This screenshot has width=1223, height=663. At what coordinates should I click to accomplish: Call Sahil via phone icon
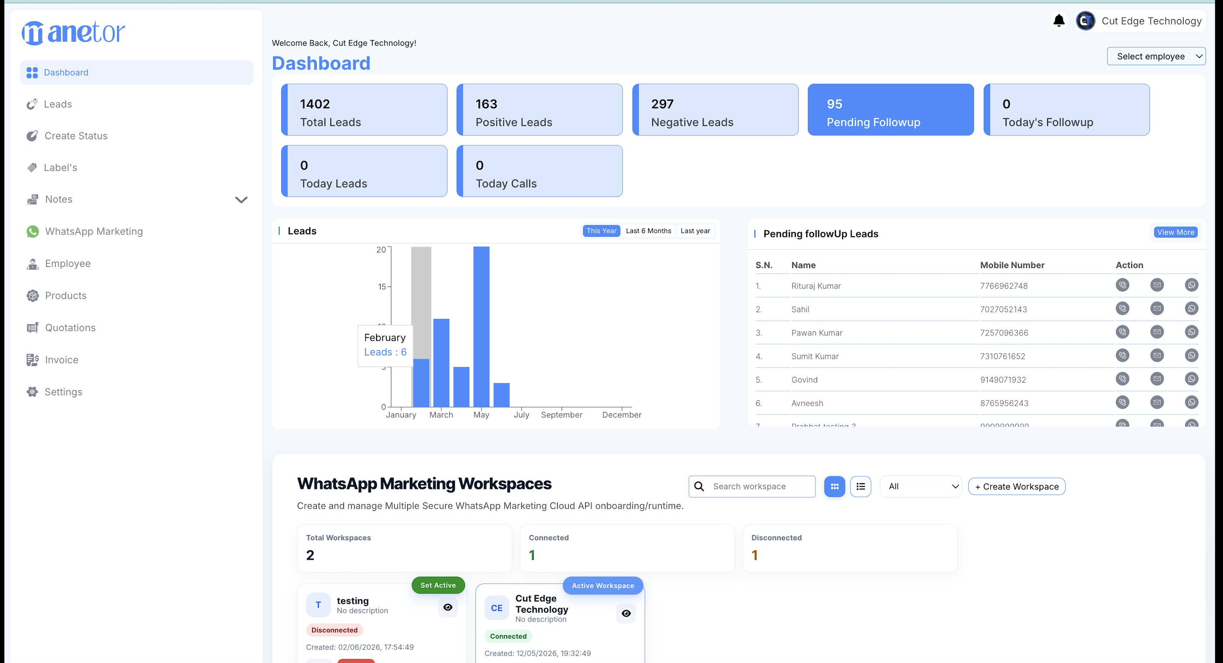coord(1122,308)
